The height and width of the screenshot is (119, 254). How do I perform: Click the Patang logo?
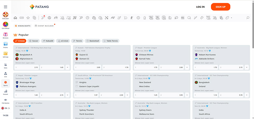(39, 7)
